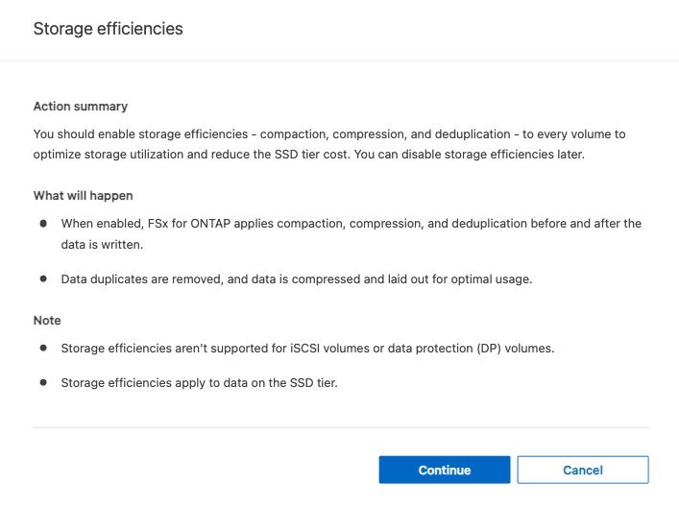The height and width of the screenshot is (508, 679).
Task: Click the 'Note' heading
Action: 47,321
